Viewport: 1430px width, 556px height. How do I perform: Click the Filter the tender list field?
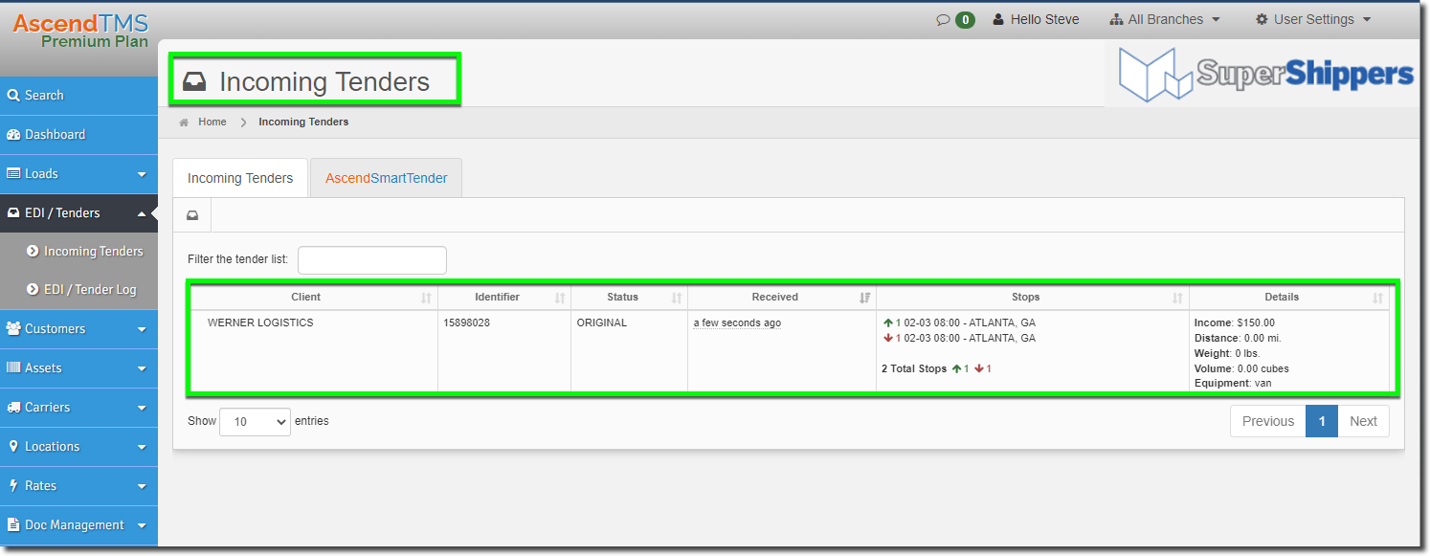[x=372, y=260]
